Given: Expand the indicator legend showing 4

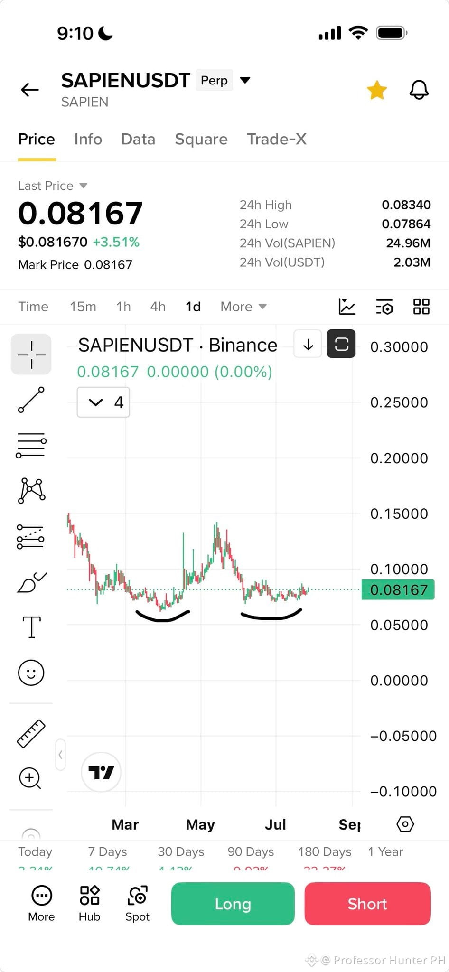Looking at the screenshot, I should pyautogui.click(x=103, y=402).
